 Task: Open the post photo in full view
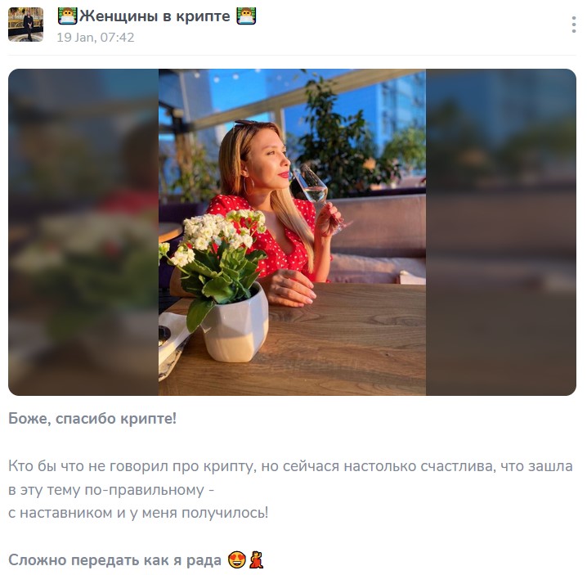pyautogui.click(x=292, y=231)
